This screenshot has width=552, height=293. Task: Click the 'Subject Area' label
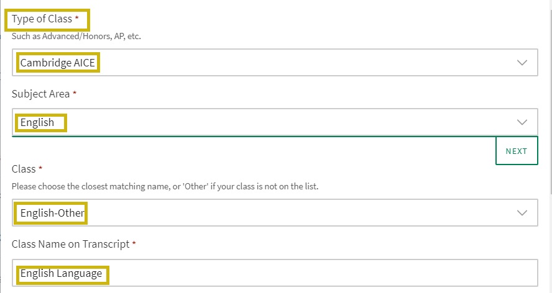tap(40, 94)
